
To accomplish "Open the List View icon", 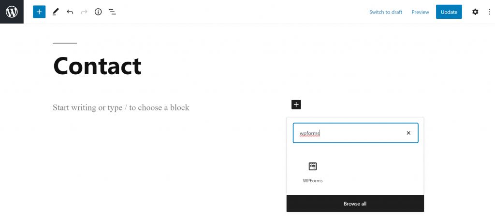I will pyautogui.click(x=112, y=12).
